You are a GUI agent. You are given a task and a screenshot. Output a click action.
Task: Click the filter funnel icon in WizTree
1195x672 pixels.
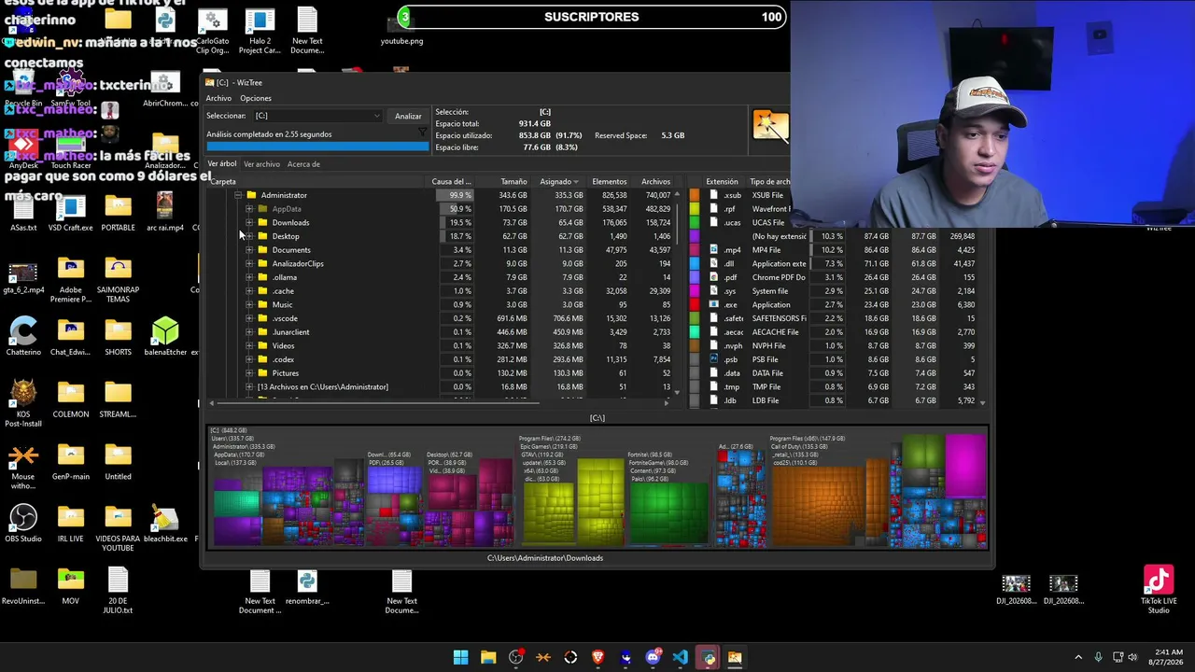(x=423, y=133)
